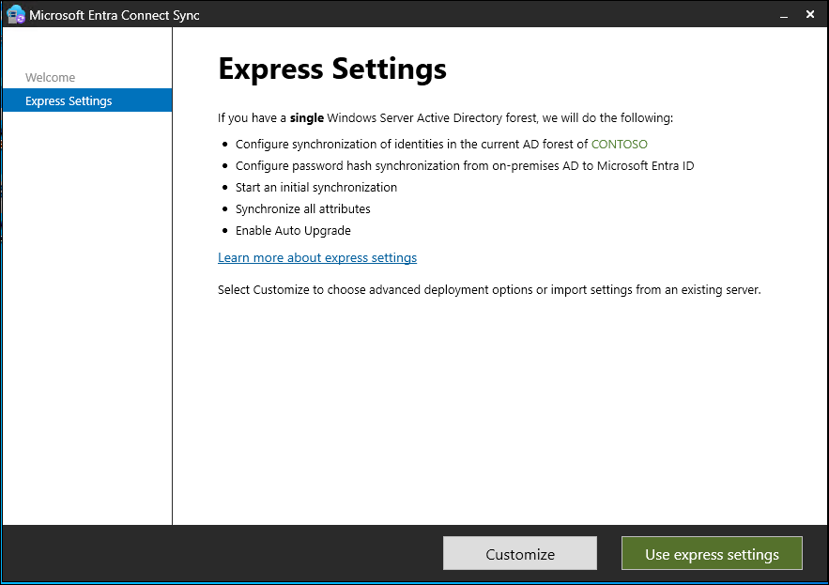
Task: Click the Start an initial synchronization bullet
Action: (x=316, y=188)
